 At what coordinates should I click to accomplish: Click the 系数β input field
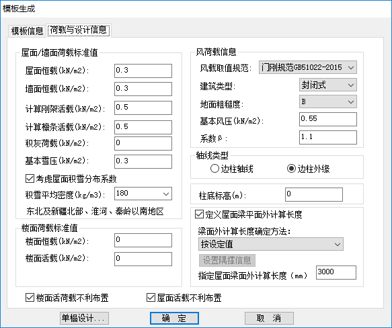[x=327, y=138]
